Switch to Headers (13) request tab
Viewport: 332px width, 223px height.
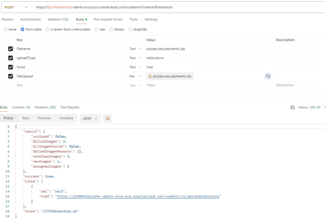click(x=58, y=19)
